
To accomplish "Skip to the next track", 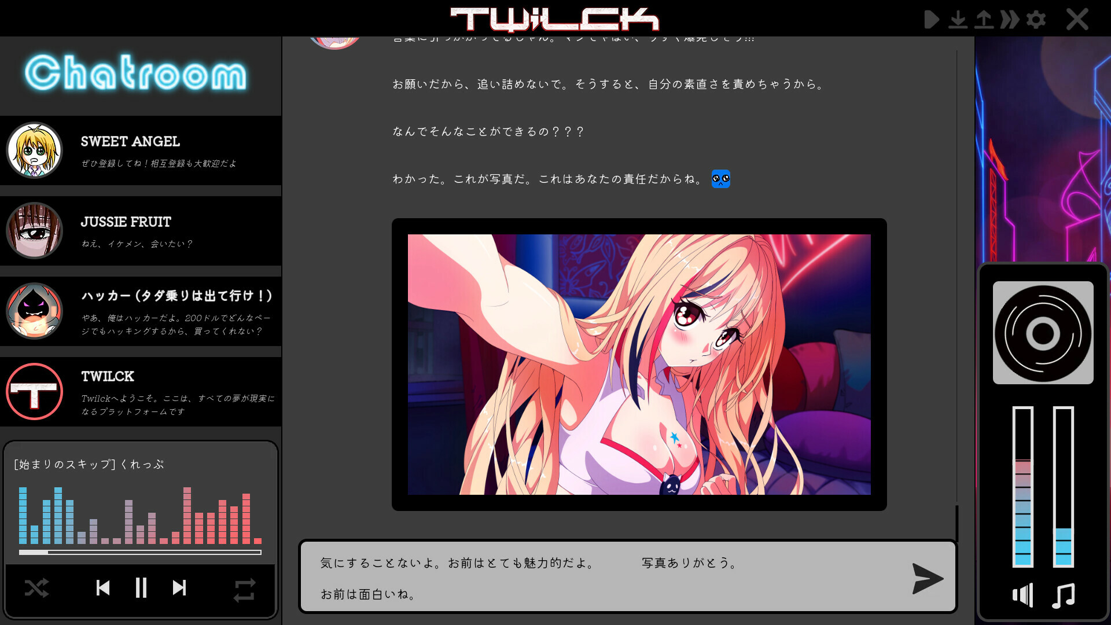I will [x=179, y=588].
